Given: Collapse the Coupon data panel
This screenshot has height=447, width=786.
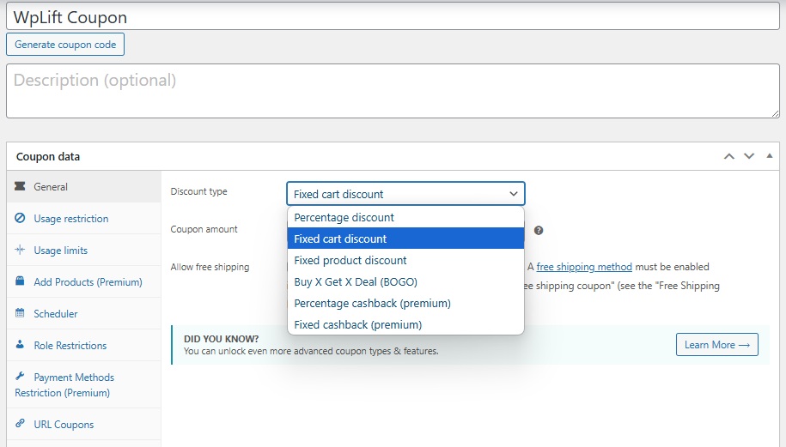Looking at the screenshot, I should click(x=769, y=156).
